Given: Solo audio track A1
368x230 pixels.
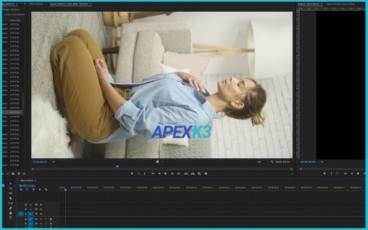Looking at the screenshot, I should pyautogui.click(x=46, y=219).
